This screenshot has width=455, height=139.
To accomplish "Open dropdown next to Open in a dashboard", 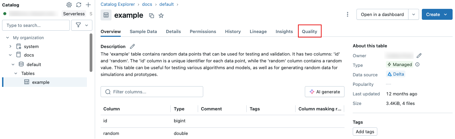I will click(414, 14).
